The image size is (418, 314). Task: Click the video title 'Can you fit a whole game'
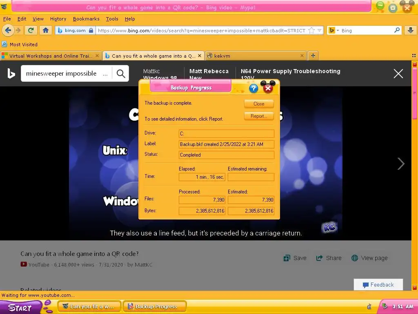pos(80,253)
